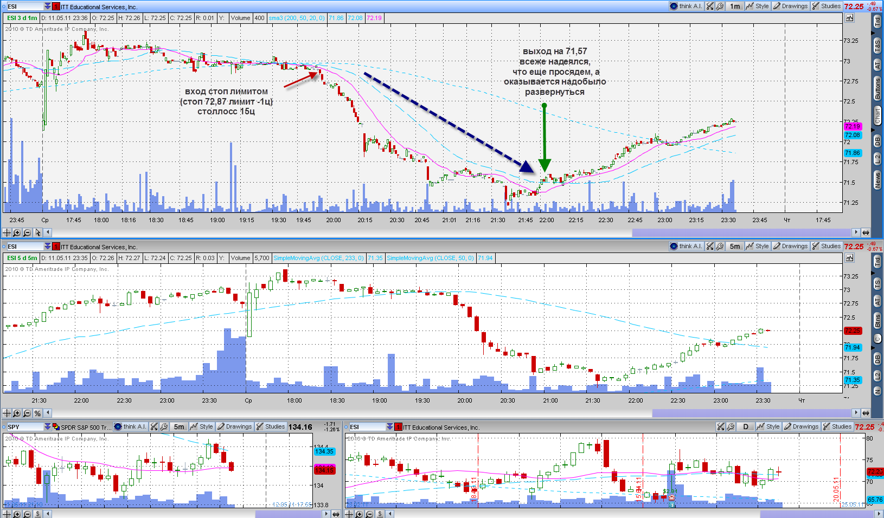This screenshot has height=518, width=884.
Task: Click the D timeframe button on daily chart
Action: point(746,427)
